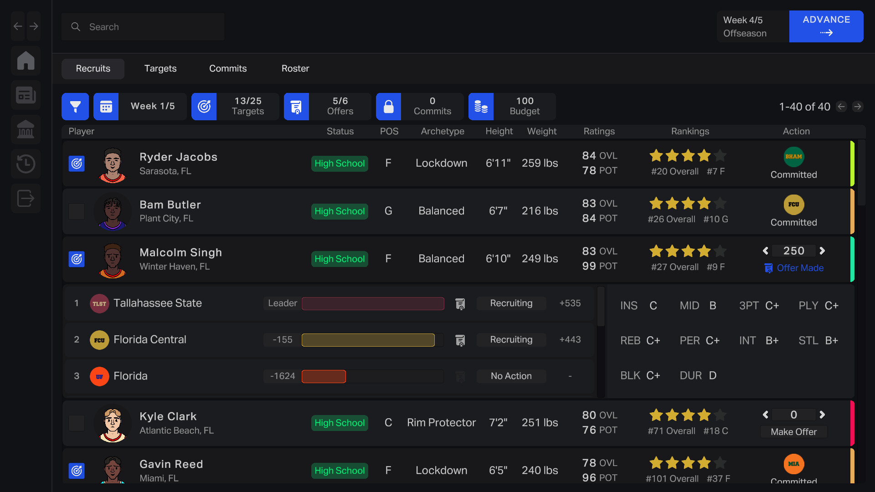Click the Targets bullseye icon

click(x=204, y=107)
